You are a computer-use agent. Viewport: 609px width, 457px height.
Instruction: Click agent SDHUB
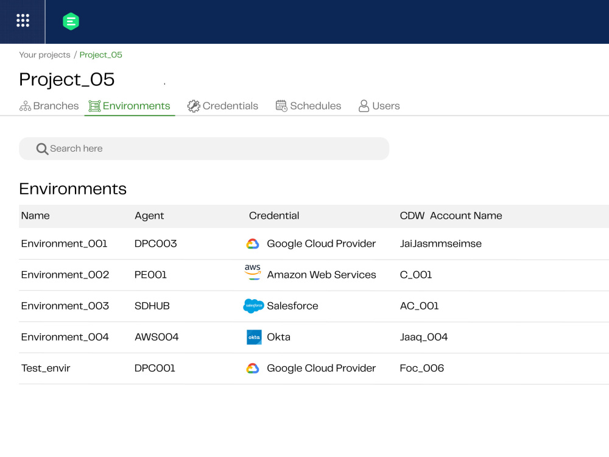(152, 306)
